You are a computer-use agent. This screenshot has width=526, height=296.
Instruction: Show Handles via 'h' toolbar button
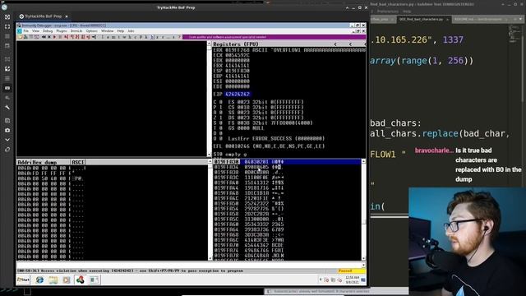tap(130, 37)
